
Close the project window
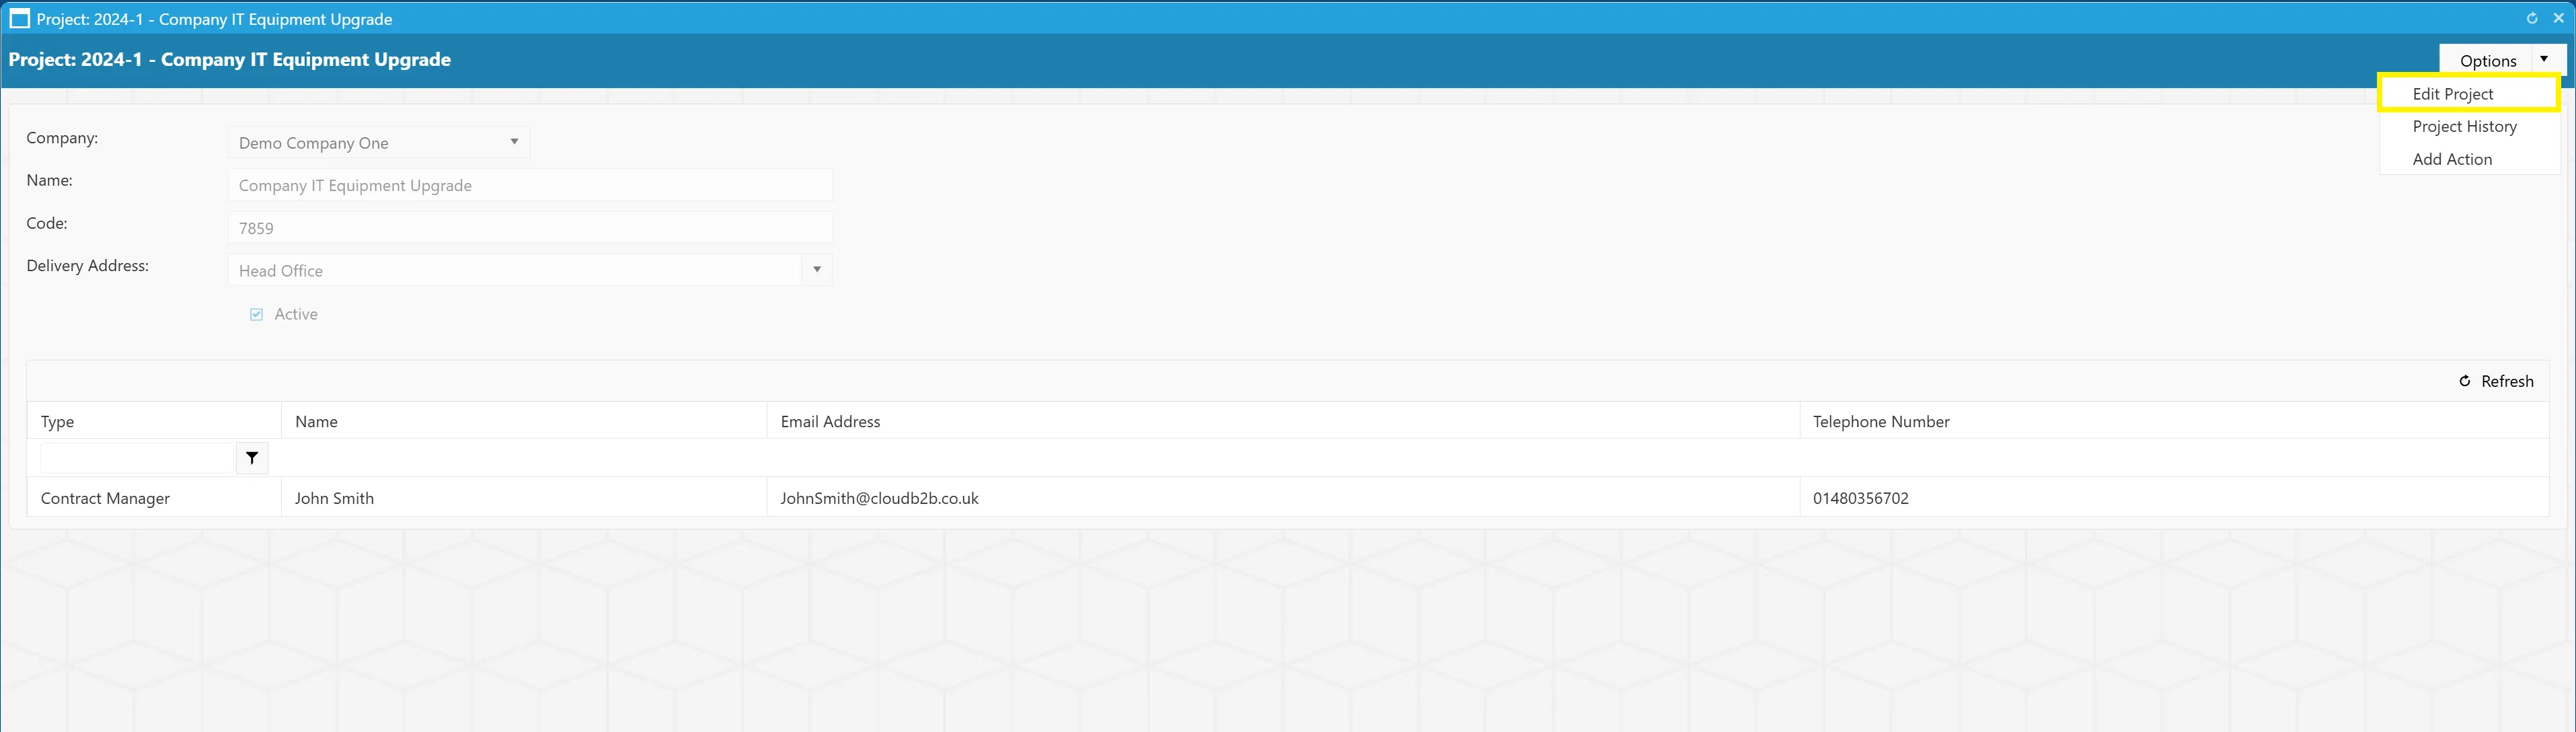coord(2559,18)
